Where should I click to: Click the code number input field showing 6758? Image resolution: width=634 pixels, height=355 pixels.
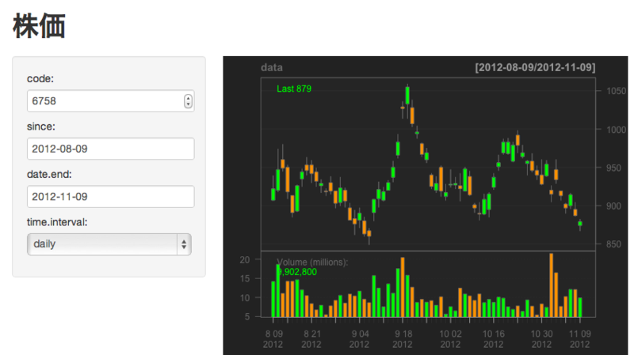pos(110,101)
